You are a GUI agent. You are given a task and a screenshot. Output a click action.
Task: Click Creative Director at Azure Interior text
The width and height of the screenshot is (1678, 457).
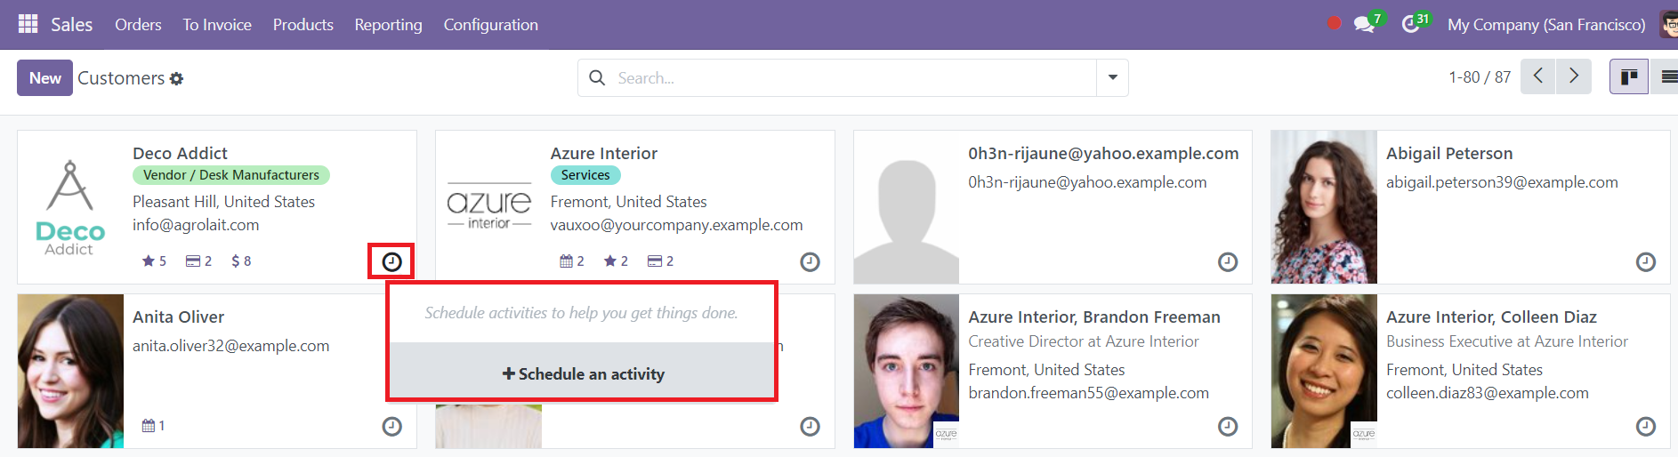1084,341
